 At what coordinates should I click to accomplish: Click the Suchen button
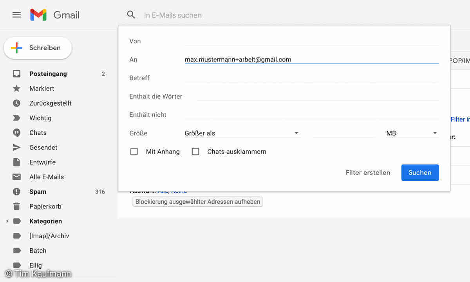pos(420,173)
